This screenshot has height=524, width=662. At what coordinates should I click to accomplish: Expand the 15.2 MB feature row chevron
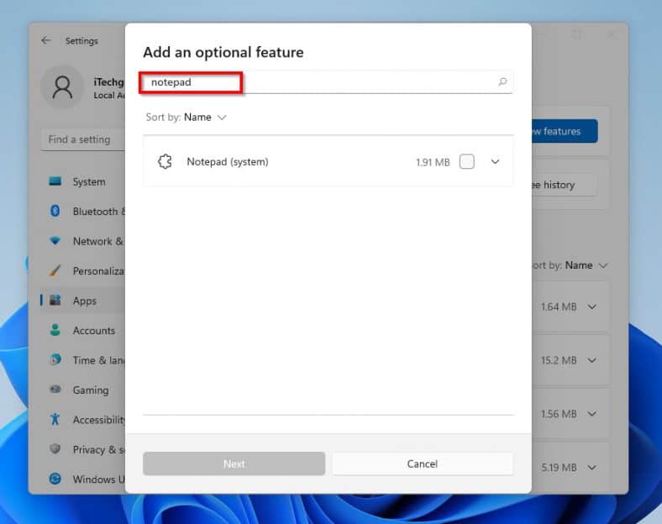click(592, 360)
